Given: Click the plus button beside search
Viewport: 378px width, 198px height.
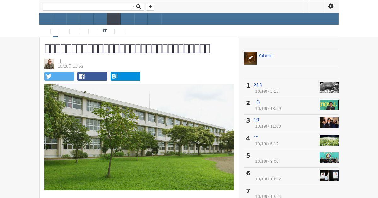Looking at the screenshot, I should click(x=150, y=7).
